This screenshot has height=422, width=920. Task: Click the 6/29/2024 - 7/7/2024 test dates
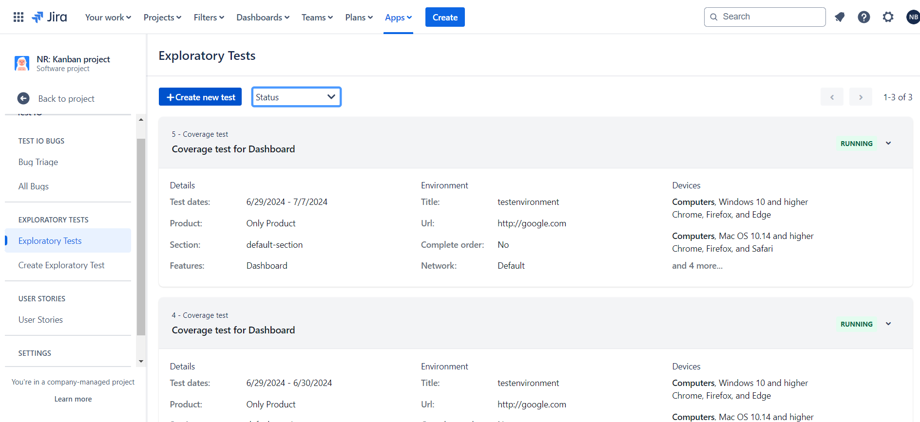click(x=287, y=202)
